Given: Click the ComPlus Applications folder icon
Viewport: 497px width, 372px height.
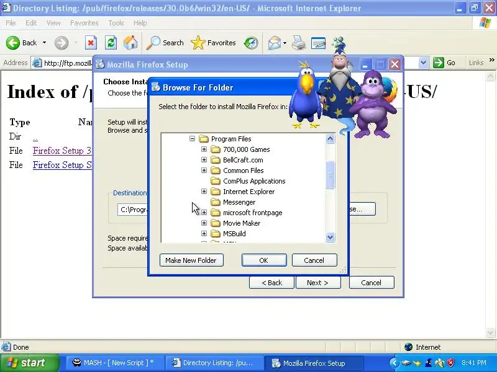Looking at the screenshot, I should coord(216,181).
